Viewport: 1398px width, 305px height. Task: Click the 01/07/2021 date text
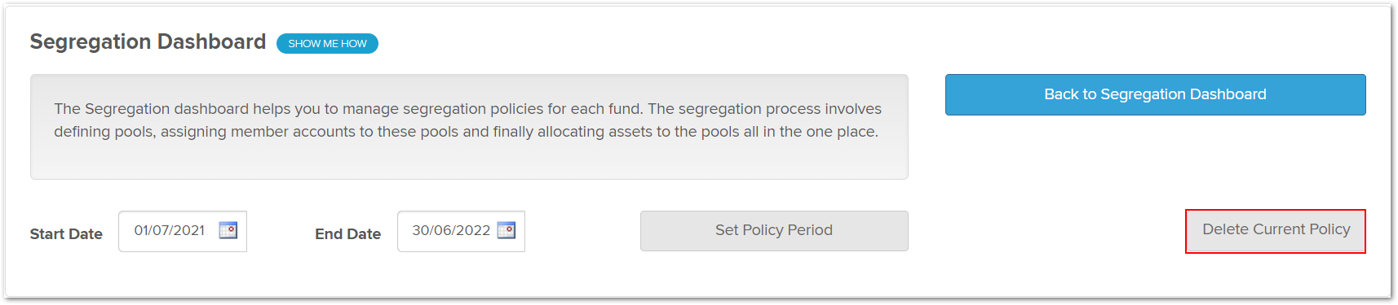(x=170, y=230)
